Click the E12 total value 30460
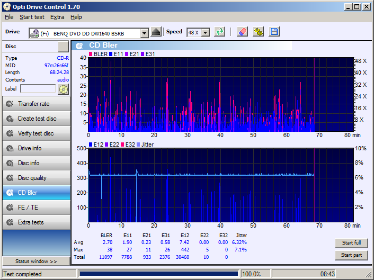 point(182,257)
